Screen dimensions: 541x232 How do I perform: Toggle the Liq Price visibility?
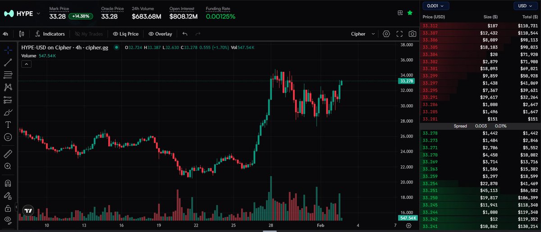tap(126, 34)
